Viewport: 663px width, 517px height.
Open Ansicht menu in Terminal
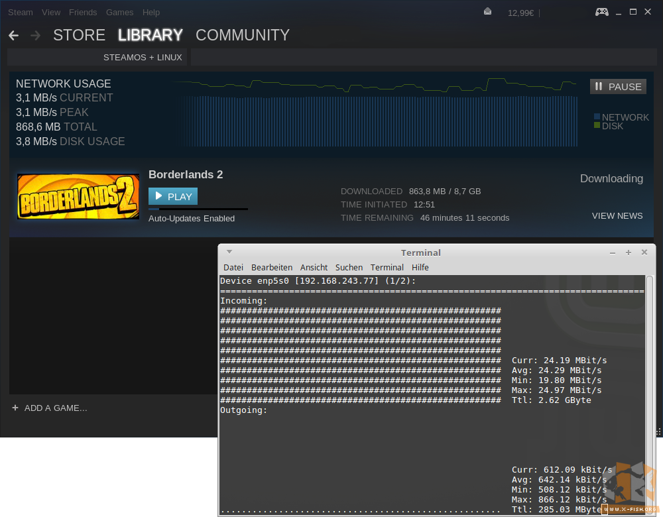[x=314, y=268]
